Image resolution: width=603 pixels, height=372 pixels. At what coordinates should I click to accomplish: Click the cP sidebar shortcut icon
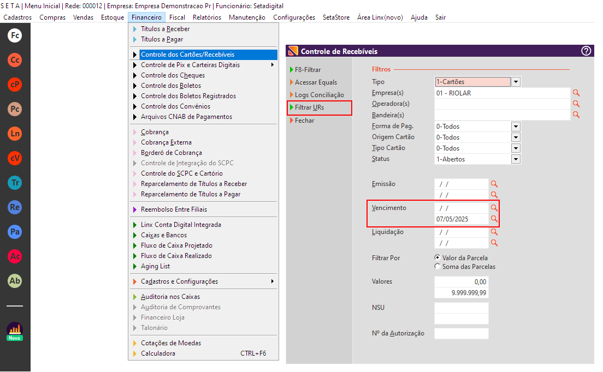(x=15, y=85)
